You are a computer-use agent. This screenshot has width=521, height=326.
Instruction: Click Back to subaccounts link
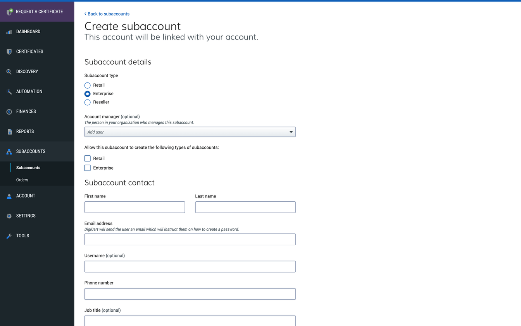107,14
